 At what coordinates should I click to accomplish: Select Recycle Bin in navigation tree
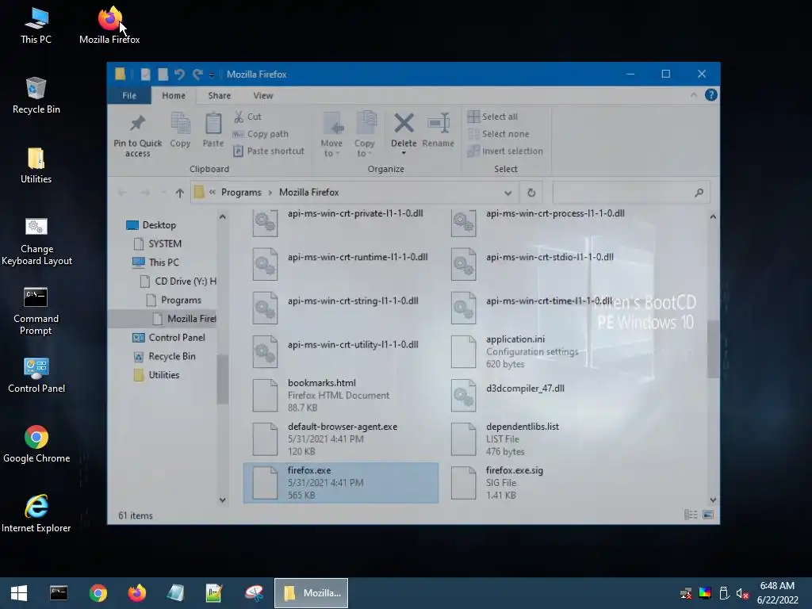[164, 356]
